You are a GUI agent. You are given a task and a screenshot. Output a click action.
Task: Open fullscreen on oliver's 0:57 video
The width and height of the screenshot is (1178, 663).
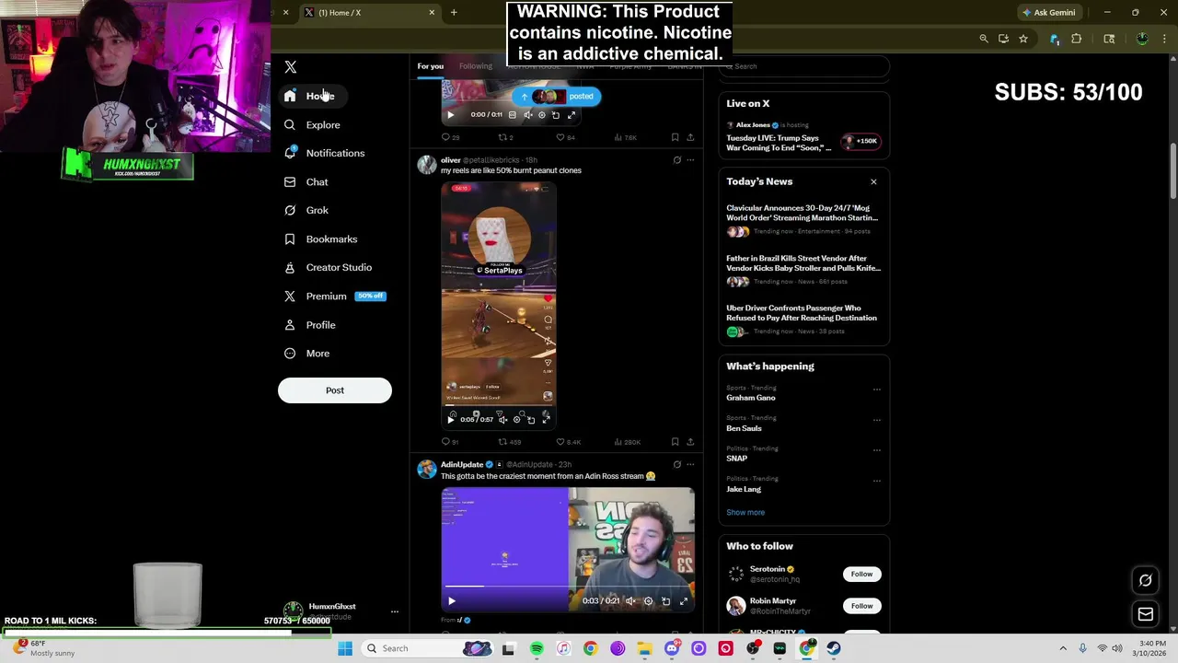point(546,419)
